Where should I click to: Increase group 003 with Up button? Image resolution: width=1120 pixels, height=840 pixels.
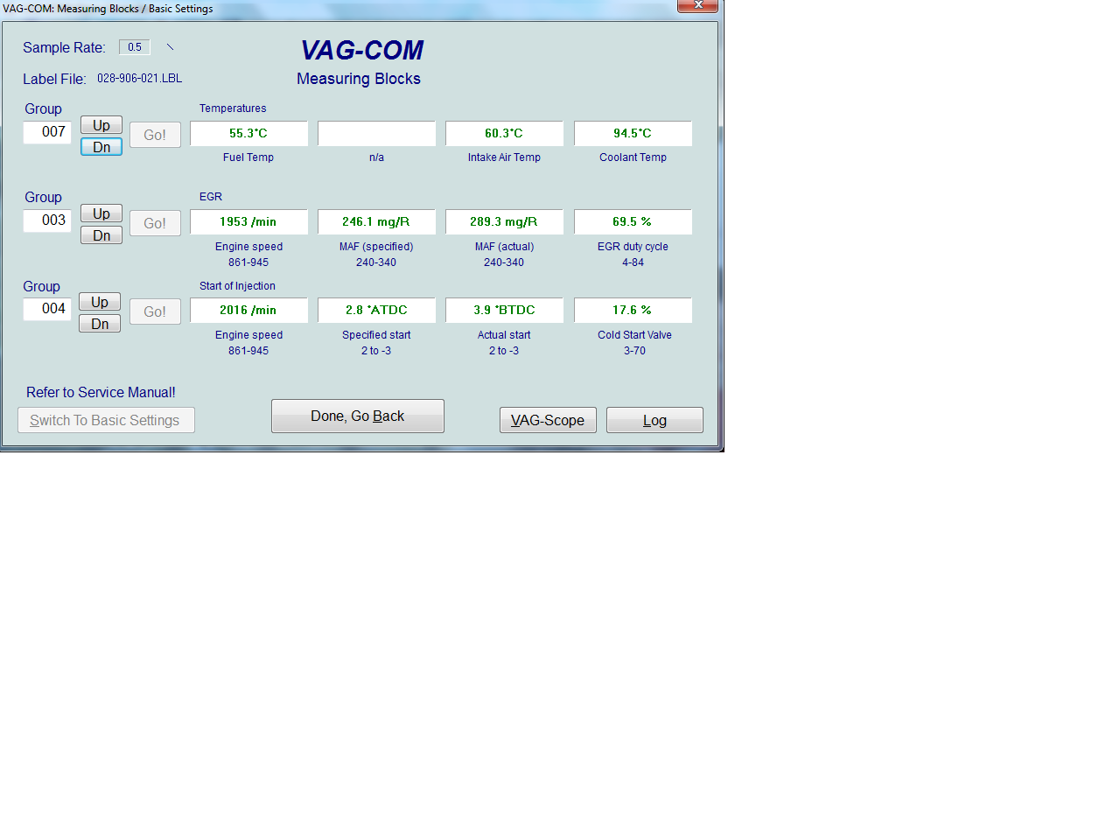tap(101, 213)
